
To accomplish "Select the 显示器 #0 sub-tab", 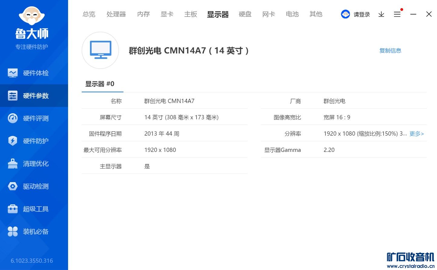I will tap(100, 84).
